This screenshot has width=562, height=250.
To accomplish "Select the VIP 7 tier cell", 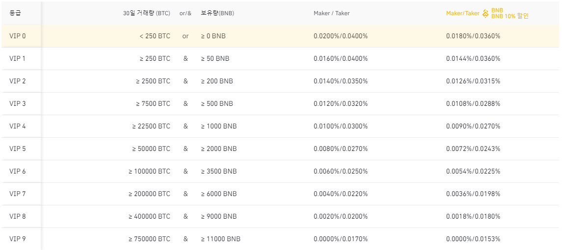I will (x=18, y=194).
